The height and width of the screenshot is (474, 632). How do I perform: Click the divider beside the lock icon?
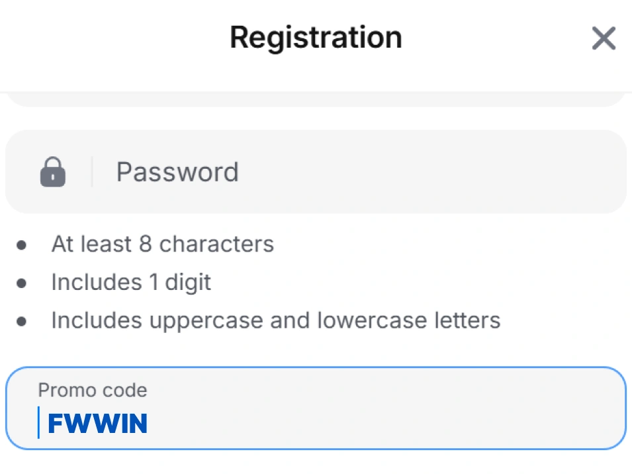coord(91,172)
